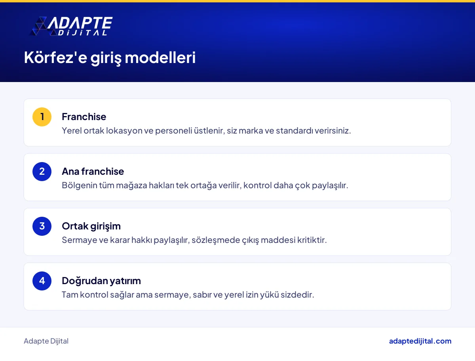Click the Adapte Dijital logo

point(71,26)
